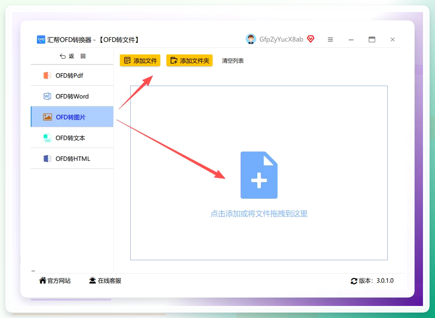Select the OFD转图片 tab
This screenshot has height=318, width=435.
click(72, 117)
